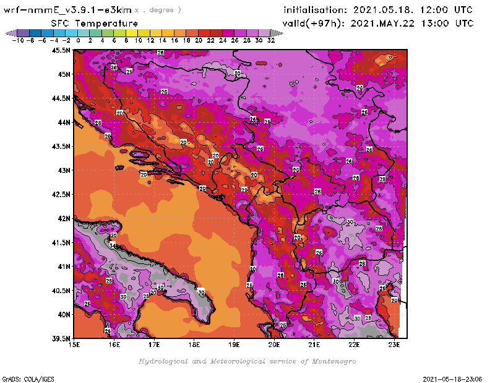Click the dark red legend swatch between 22 and 24
This screenshot has width=495, height=383.
click(216, 33)
